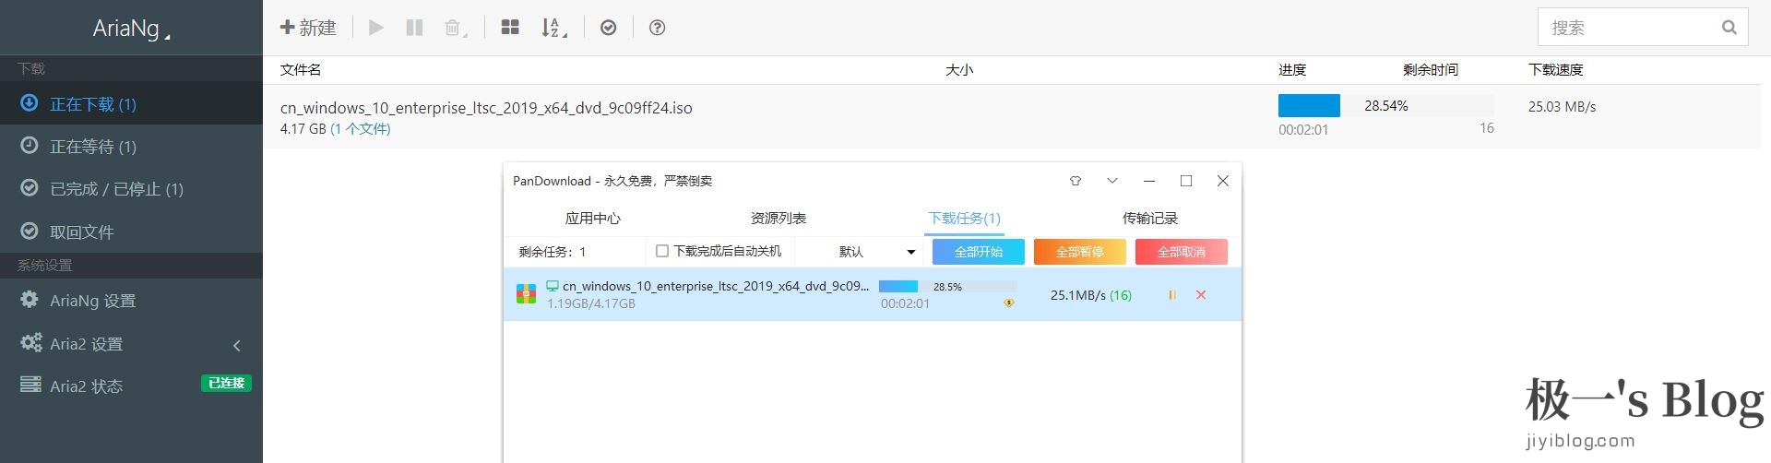Sort by 进度 column header
This screenshot has width=1771, height=463.
coord(1292,70)
